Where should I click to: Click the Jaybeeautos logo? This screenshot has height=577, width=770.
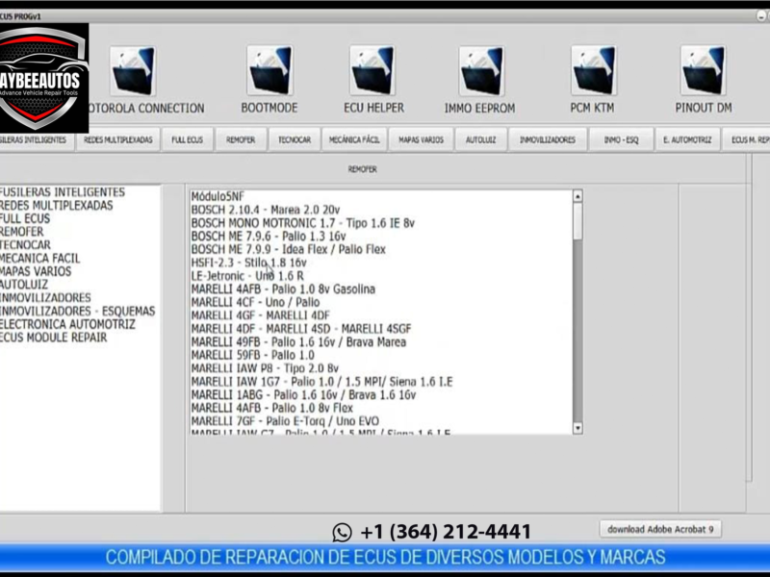tap(44, 79)
